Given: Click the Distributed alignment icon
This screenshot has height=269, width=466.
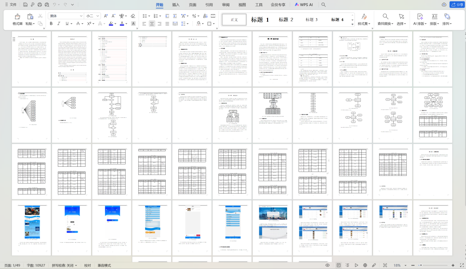Looking at the screenshot, I should point(175,24).
